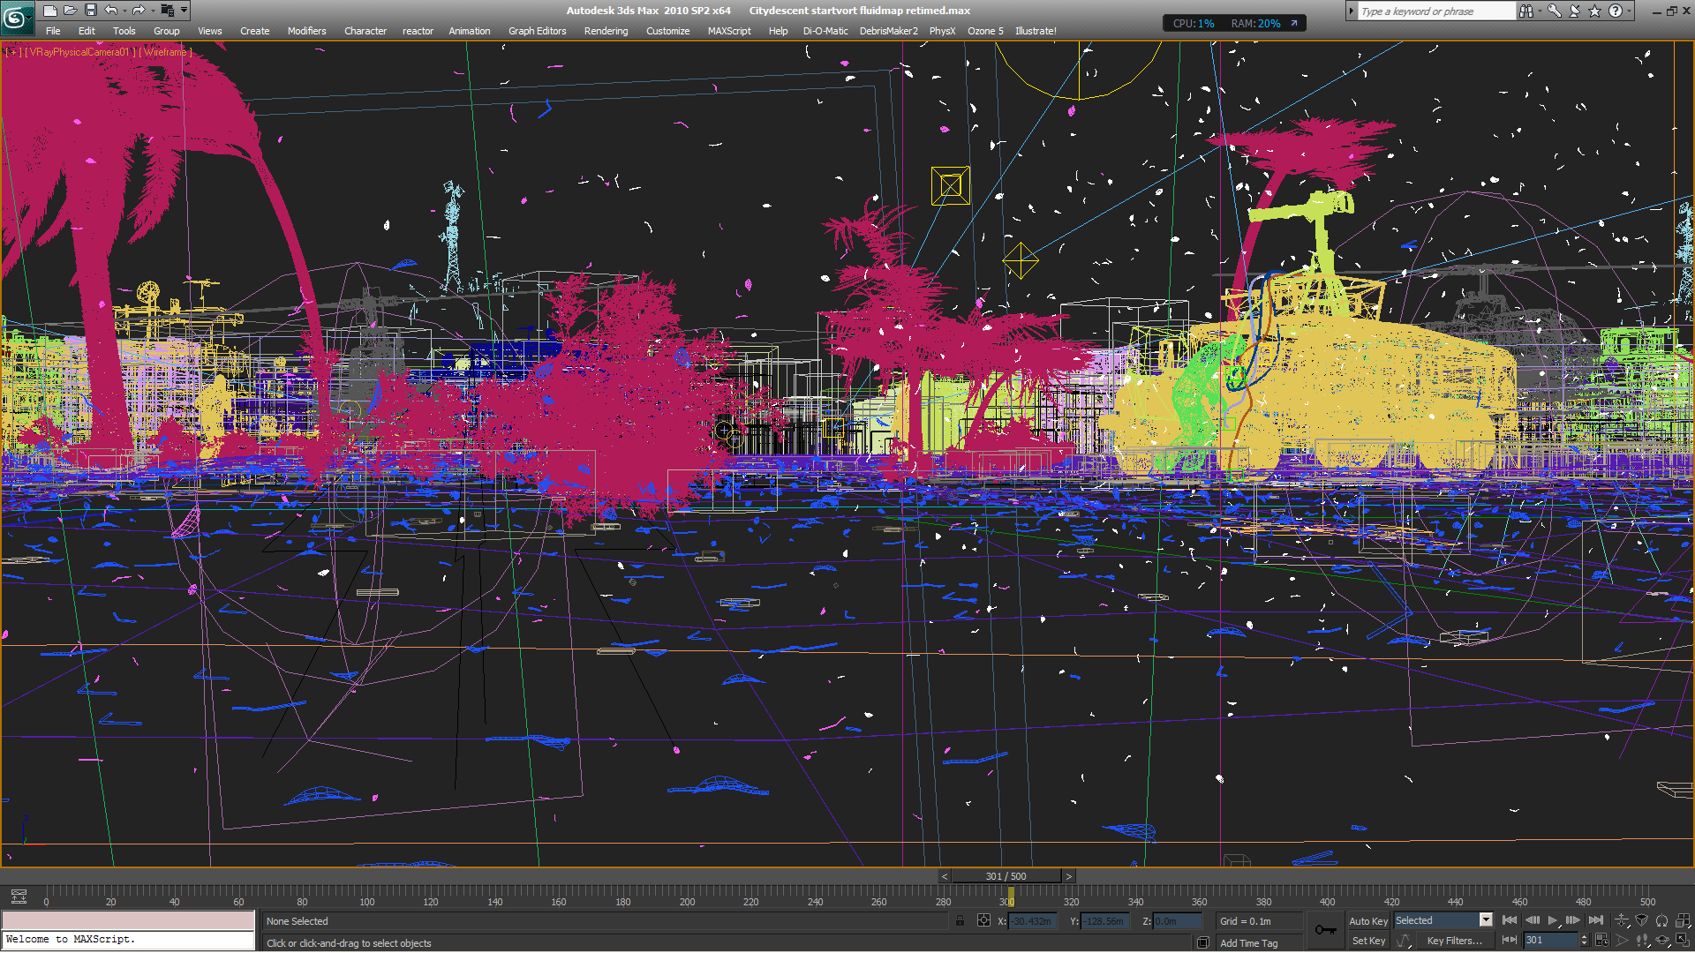The height and width of the screenshot is (953, 1695).
Task: Toggle Set Key mode
Action: [x=1367, y=942]
